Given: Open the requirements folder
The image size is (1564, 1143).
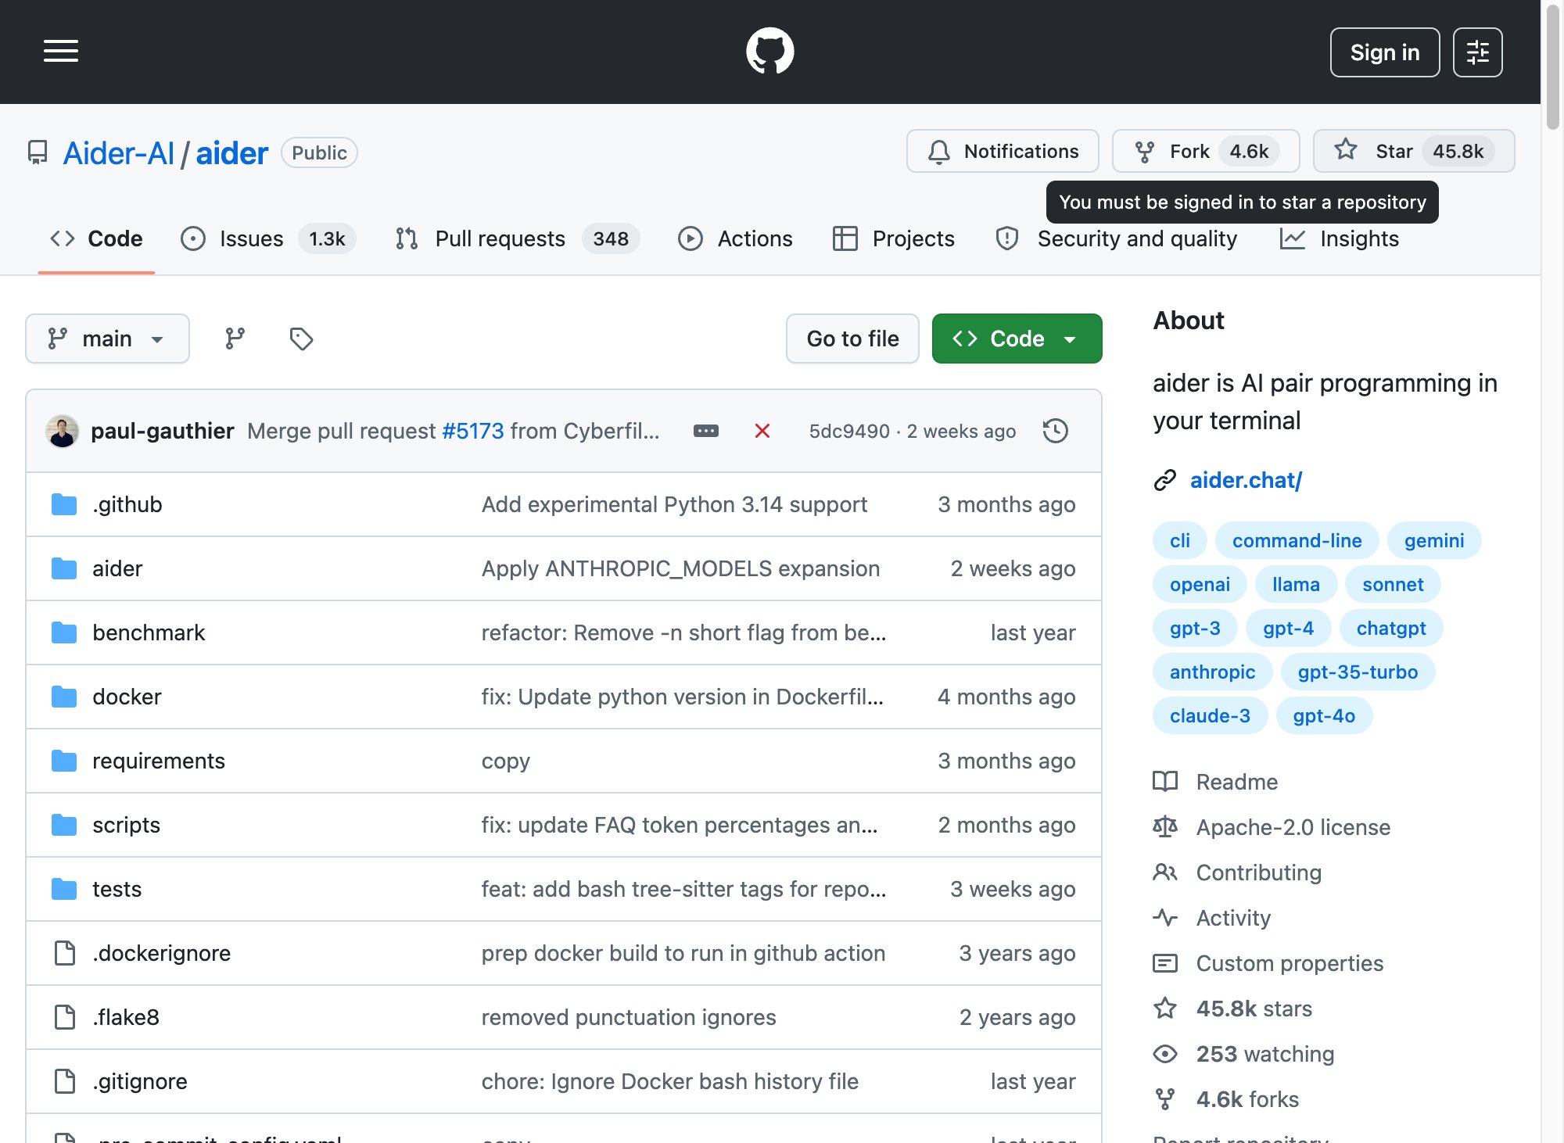Looking at the screenshot, I should click(x=159, y=761).
